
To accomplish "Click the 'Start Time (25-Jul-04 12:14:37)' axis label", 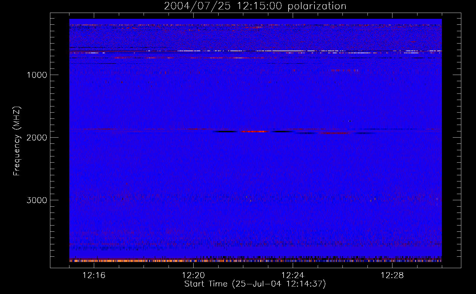I will [255, 284].
